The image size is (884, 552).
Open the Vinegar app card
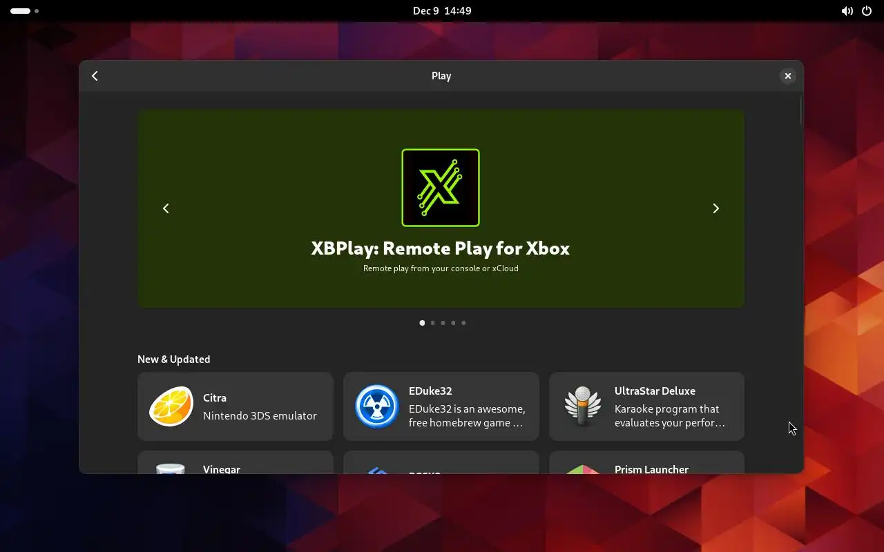[x=236, y=462]
